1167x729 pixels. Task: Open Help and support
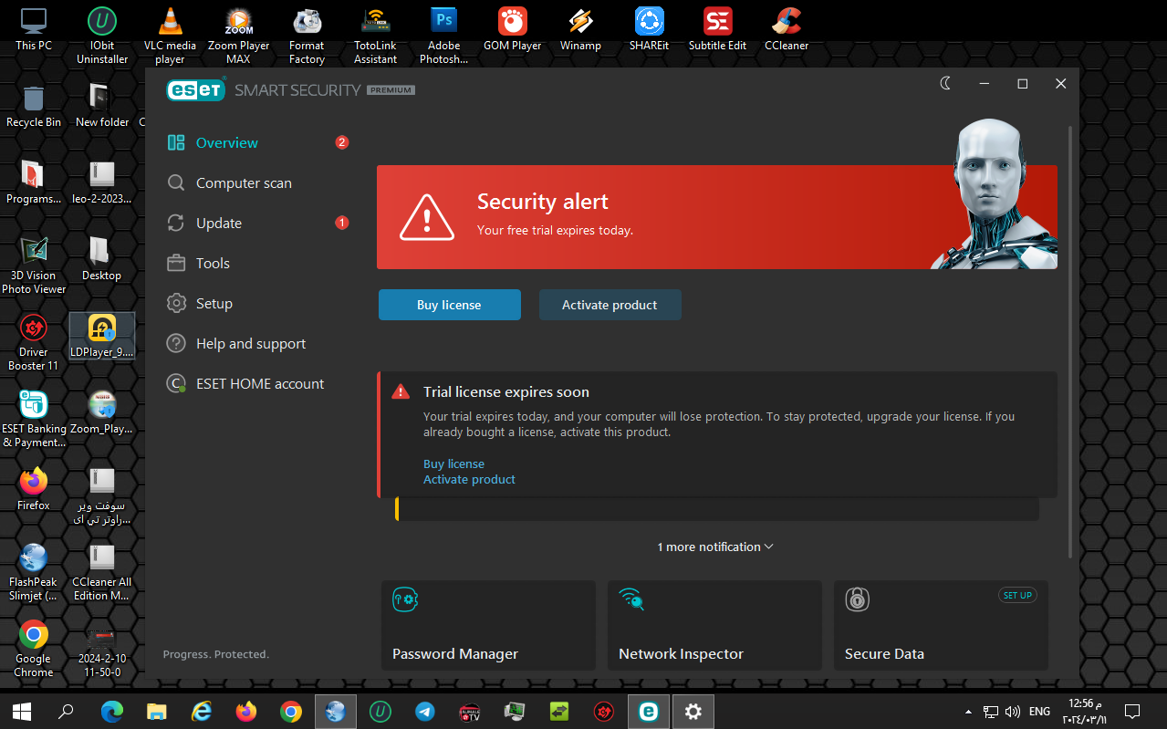coord(236,343)
